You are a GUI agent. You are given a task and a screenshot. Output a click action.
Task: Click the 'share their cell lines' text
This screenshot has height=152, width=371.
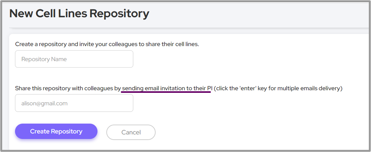pos(172,44)
